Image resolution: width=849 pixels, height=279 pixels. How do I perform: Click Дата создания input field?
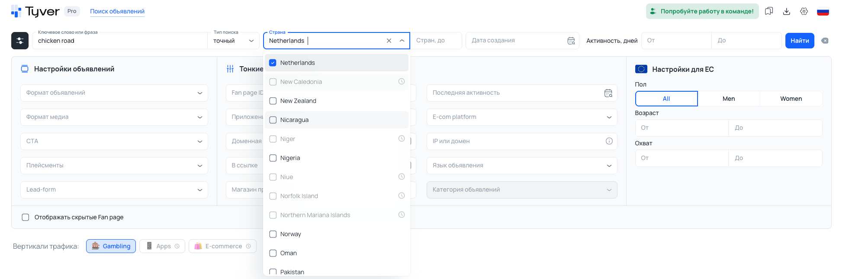[522, 41]
